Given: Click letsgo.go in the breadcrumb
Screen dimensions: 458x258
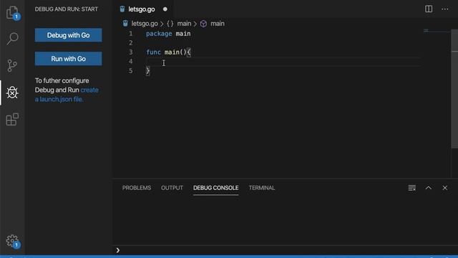Looking at the screenshot, I should pyautogui.click(x=145, y=24).
